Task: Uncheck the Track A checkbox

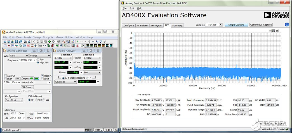Action: 42,76
